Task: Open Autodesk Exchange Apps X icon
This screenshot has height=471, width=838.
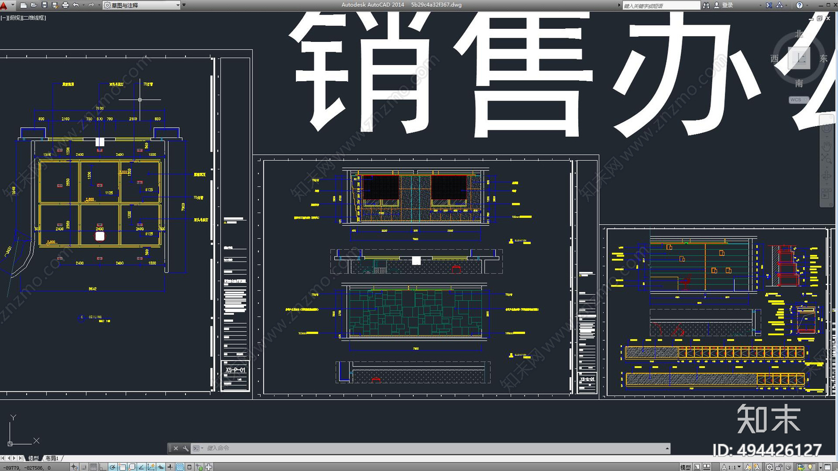Action: click(769, 5)
